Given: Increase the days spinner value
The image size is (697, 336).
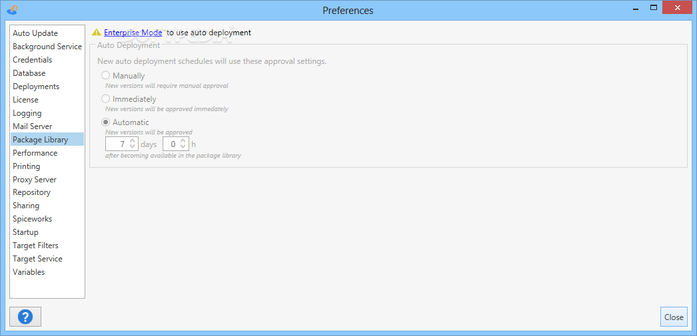Looking at the screenshot, I should coord(133,141).
